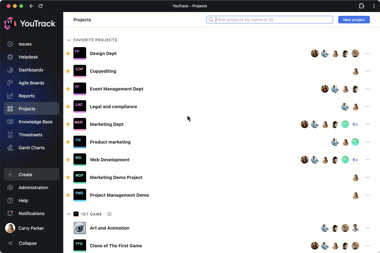Click the Helpdesk lifebuoy icon
This screenshot has width=380, height=253.
(10, 57)
